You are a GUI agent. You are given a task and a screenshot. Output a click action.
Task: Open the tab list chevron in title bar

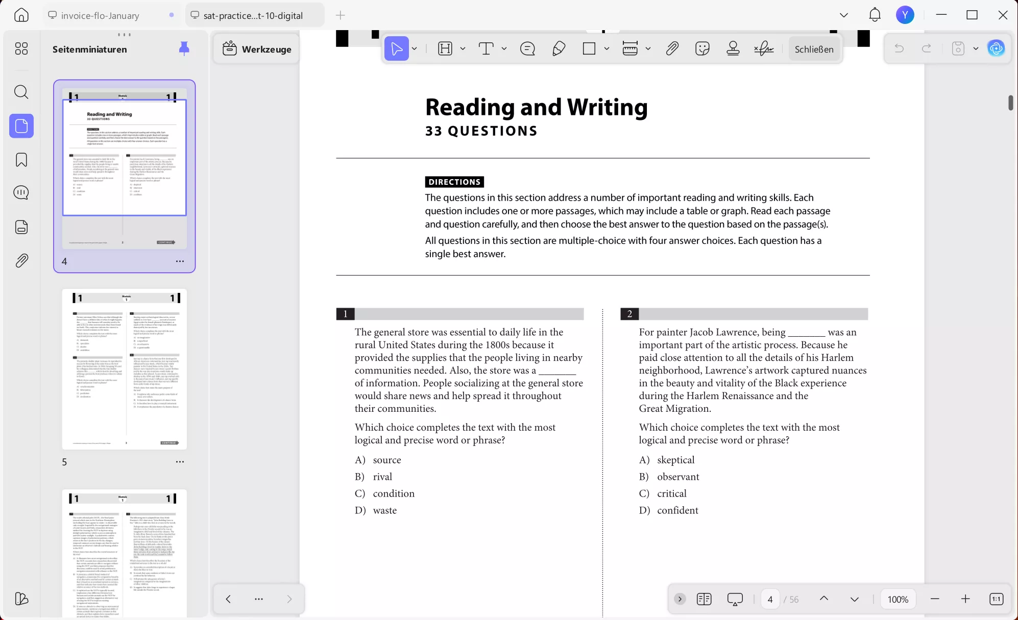click(843, 15)
